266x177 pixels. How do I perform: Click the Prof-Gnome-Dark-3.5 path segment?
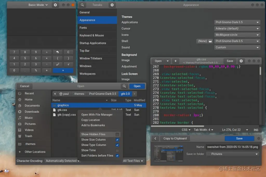coord(103,94)
